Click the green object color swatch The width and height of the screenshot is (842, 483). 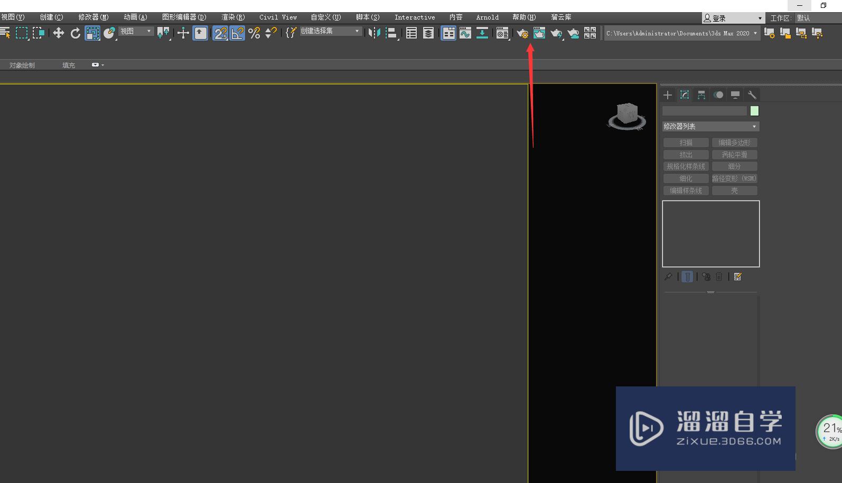pyautogui.click(x=754, y=111)
